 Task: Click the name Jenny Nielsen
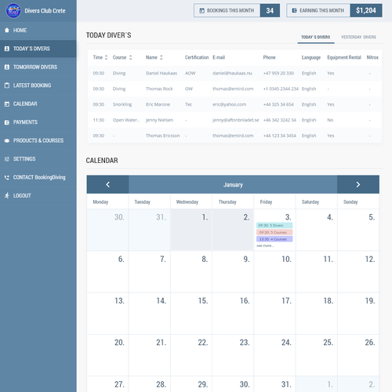(159, 120)
